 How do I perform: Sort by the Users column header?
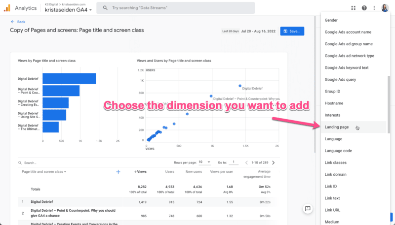[169, 172]
